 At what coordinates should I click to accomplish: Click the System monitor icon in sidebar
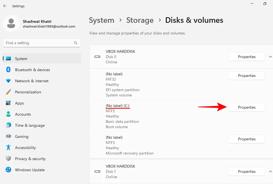click(x=8, y=59)
